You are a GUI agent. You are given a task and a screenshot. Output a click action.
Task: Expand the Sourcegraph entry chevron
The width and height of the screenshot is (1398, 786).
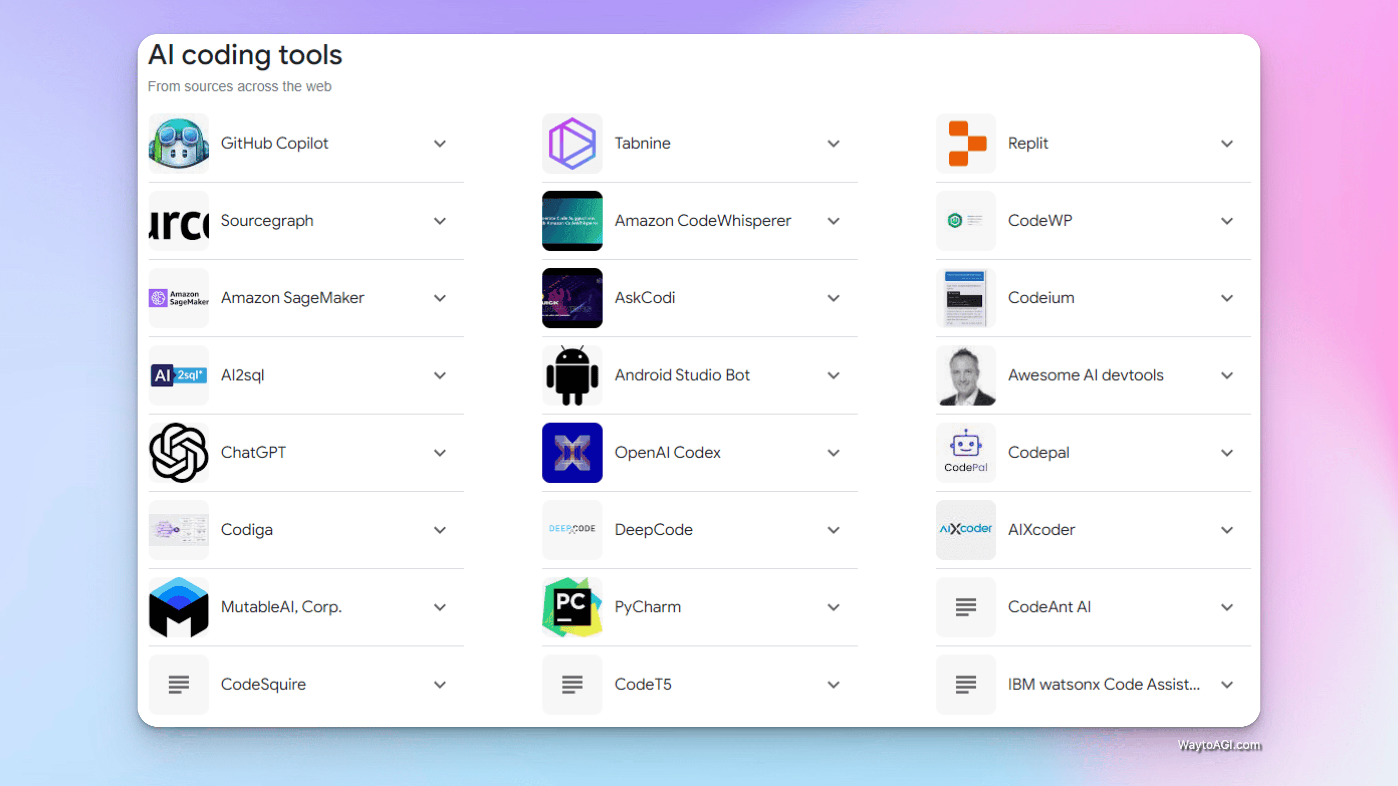click(440, 221)
